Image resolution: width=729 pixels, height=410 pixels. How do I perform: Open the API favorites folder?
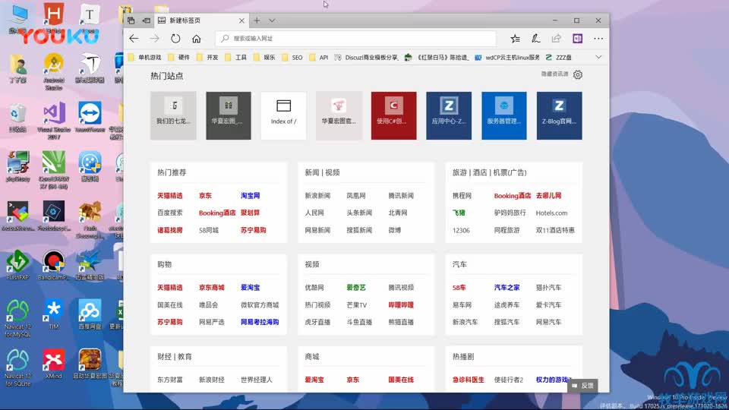tap(318, 58)
